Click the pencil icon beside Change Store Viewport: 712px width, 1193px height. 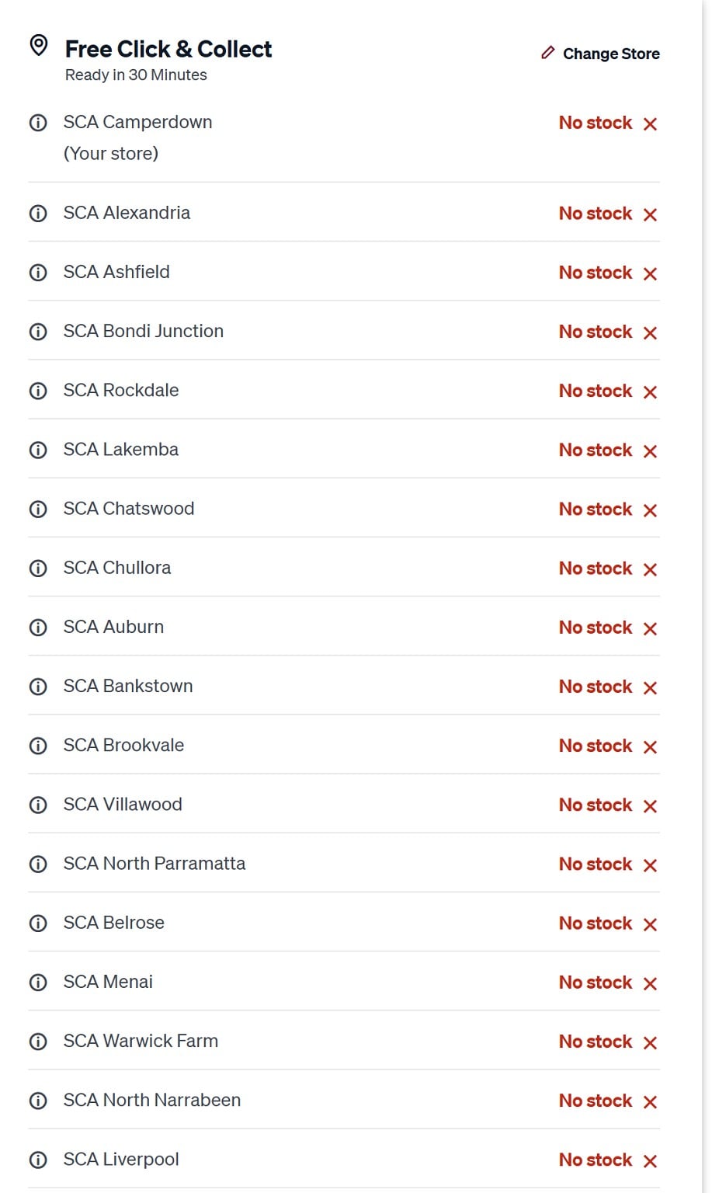[x=548, y=53]
